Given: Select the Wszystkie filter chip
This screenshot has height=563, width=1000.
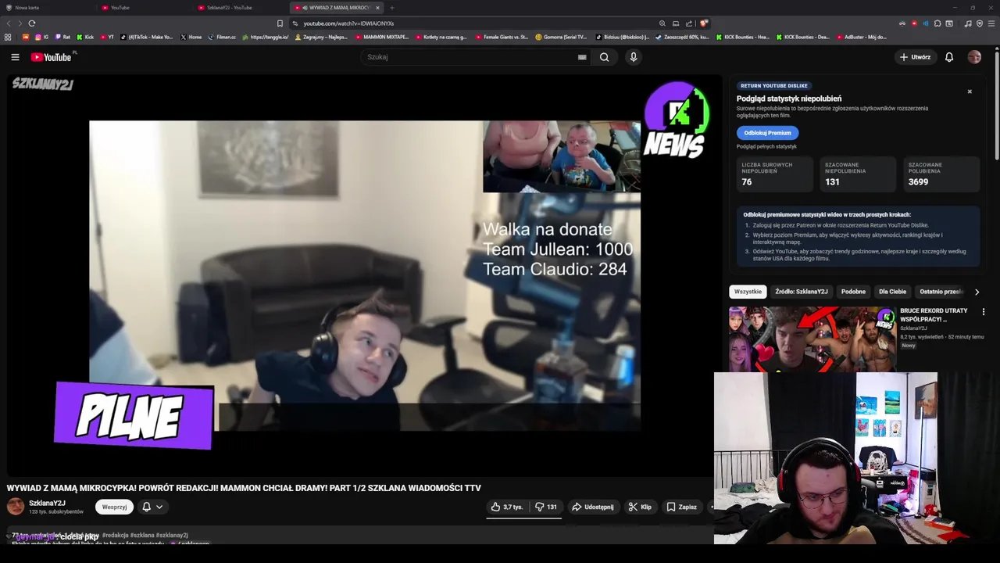Looking at the screenshot, I should [748, 292].
